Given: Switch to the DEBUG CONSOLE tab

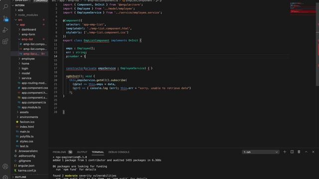Looking at the screenshot, I should [x=119, y=152].
